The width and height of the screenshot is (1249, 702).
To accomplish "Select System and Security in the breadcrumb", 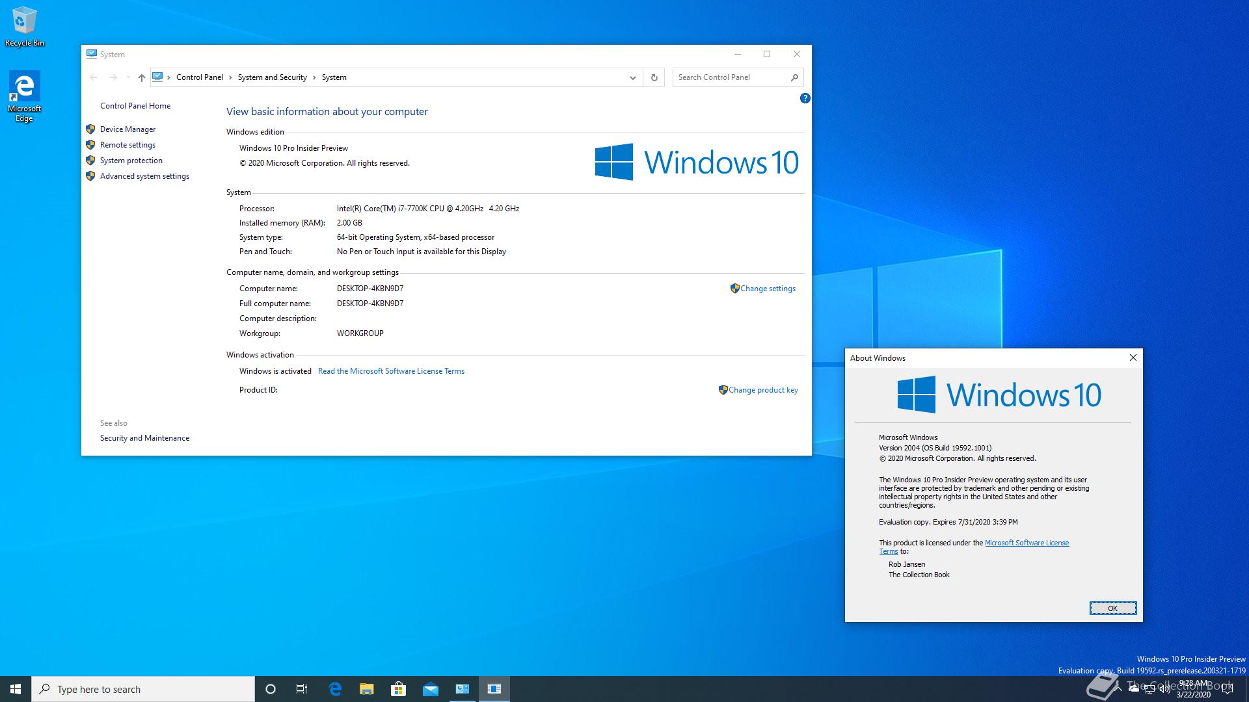I will [x=272, y=77].
